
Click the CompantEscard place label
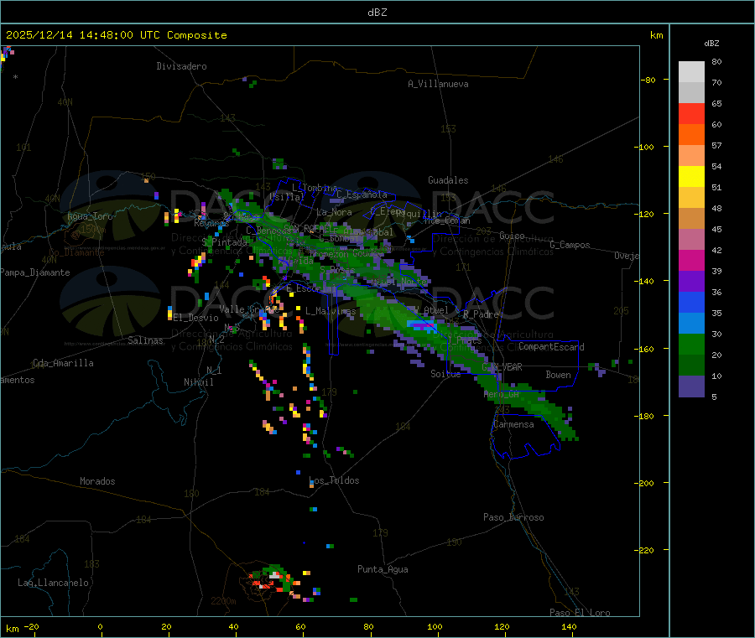pos(551,347)
